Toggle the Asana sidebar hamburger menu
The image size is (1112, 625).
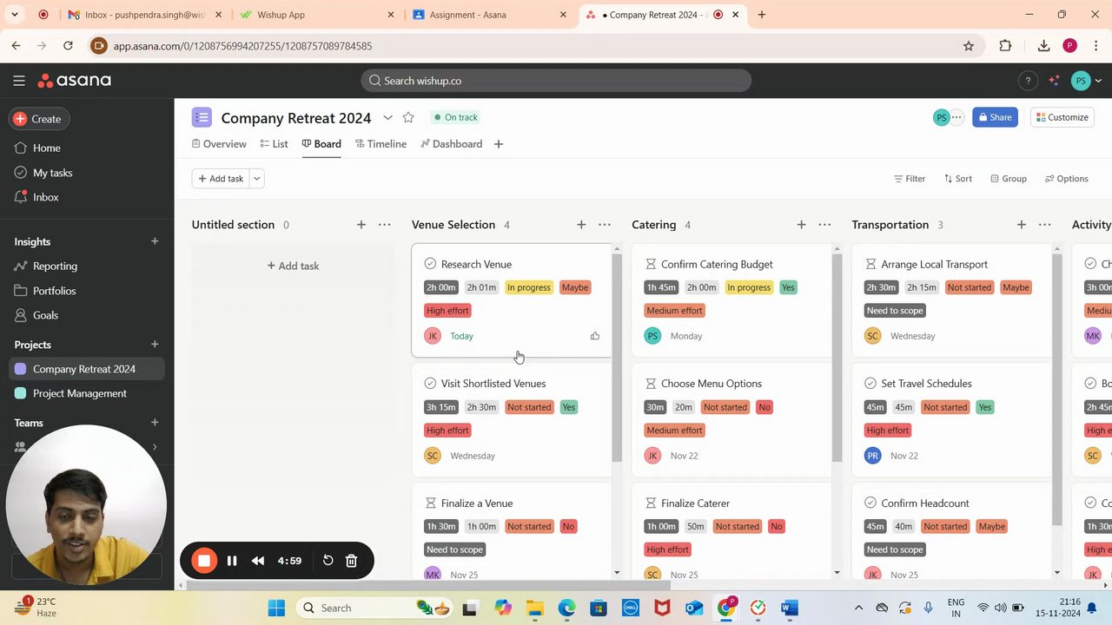pyautogui.click(x=19, y=81)
